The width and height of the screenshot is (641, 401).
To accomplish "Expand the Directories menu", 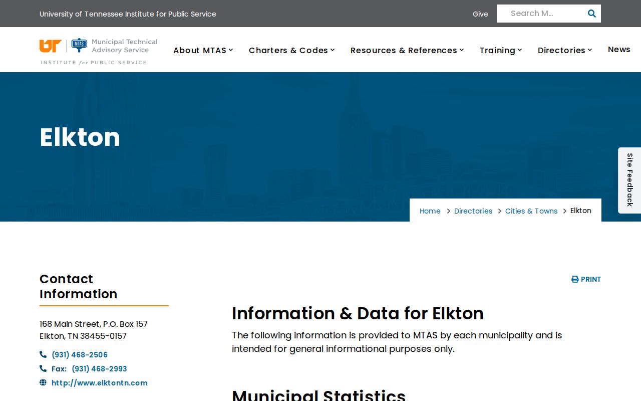I will pos(565,50).
